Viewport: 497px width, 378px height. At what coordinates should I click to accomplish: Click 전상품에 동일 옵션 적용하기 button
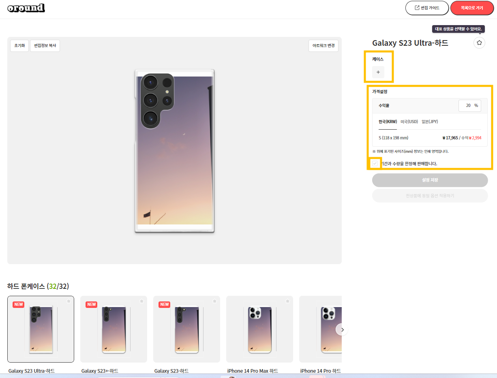(x=430, y=195)
